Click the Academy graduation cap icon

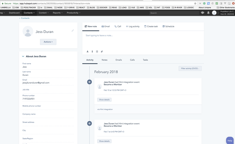click(202, 13)
